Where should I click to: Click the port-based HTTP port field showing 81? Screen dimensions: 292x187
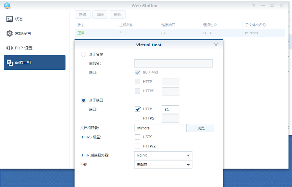point(170,109)
